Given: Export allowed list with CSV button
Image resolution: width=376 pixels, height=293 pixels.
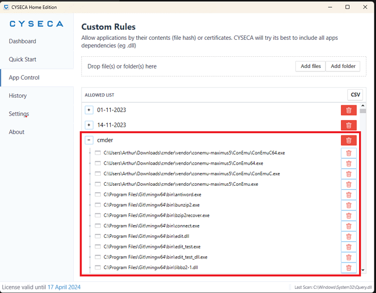Looking at the screenshot, I should coord(355,94).
